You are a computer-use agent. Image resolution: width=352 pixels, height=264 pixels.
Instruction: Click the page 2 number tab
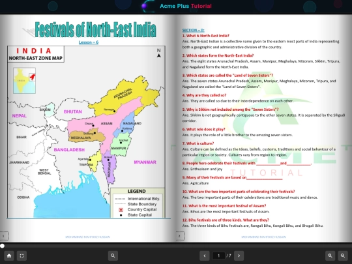tap(180, 236)
